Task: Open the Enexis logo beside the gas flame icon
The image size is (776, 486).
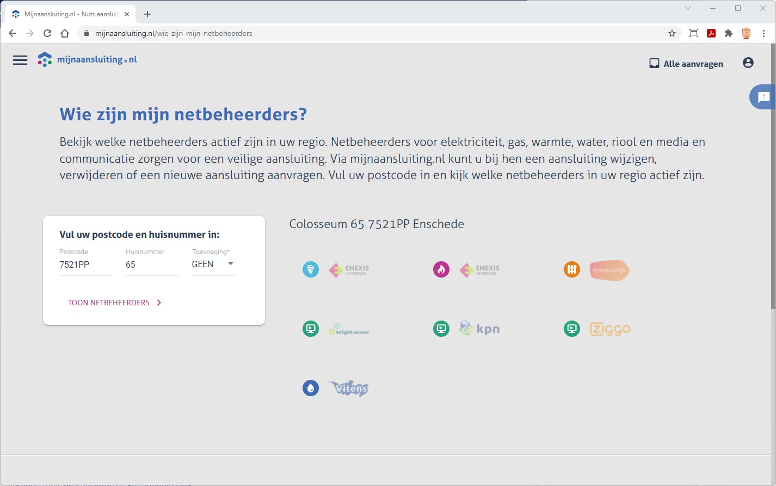Action: click(479, 270)
